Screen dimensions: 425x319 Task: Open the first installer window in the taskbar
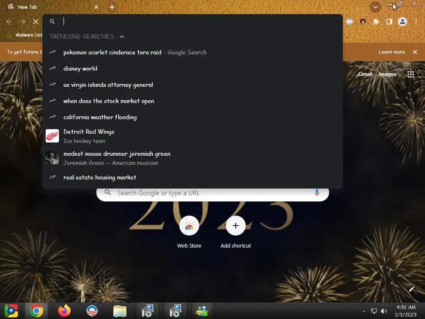click(x=148, y=311)
